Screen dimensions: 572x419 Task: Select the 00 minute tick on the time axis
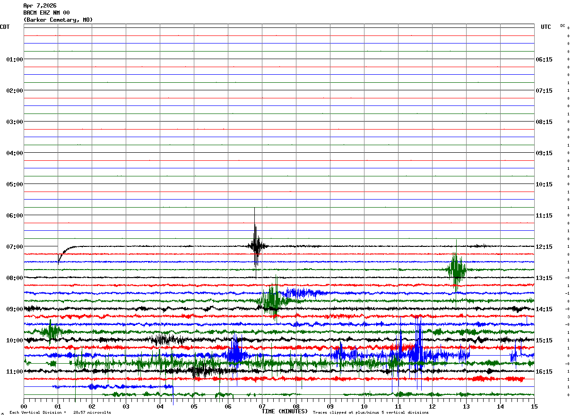coord(24,406)
